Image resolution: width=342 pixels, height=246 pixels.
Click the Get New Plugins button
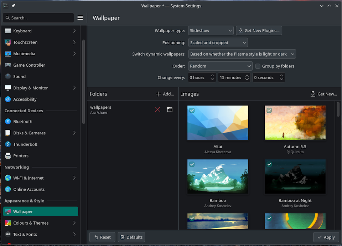coord(259,31)
